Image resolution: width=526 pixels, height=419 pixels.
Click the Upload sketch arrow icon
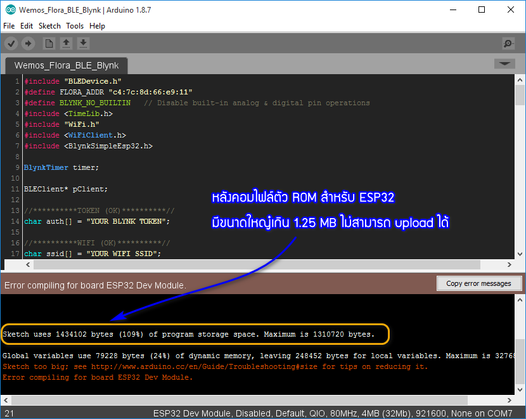[28, 43]
